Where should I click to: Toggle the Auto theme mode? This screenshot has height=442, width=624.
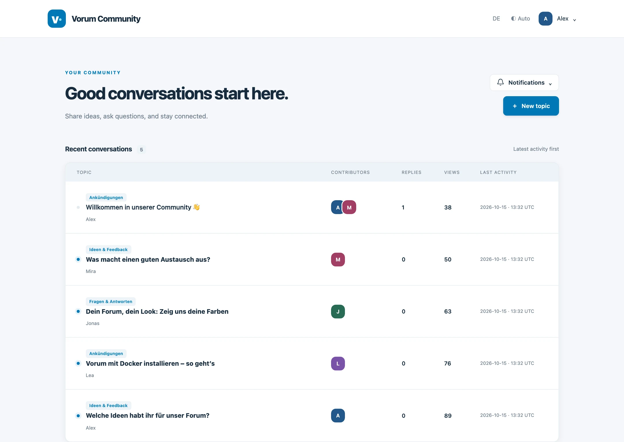(x=520, y=19)
